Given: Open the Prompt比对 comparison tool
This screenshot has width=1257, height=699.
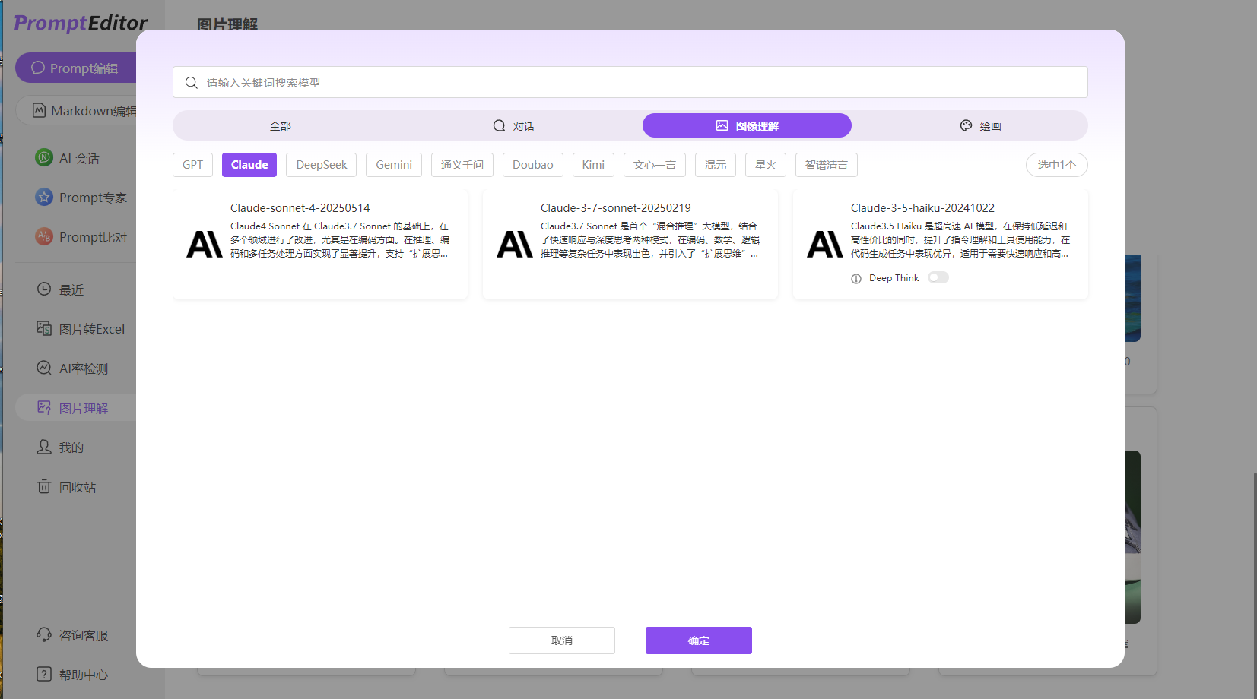Looking at the screenshot, I should (81, 236).
